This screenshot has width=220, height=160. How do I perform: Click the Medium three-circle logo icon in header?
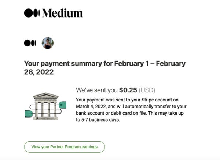pos(32,13)
